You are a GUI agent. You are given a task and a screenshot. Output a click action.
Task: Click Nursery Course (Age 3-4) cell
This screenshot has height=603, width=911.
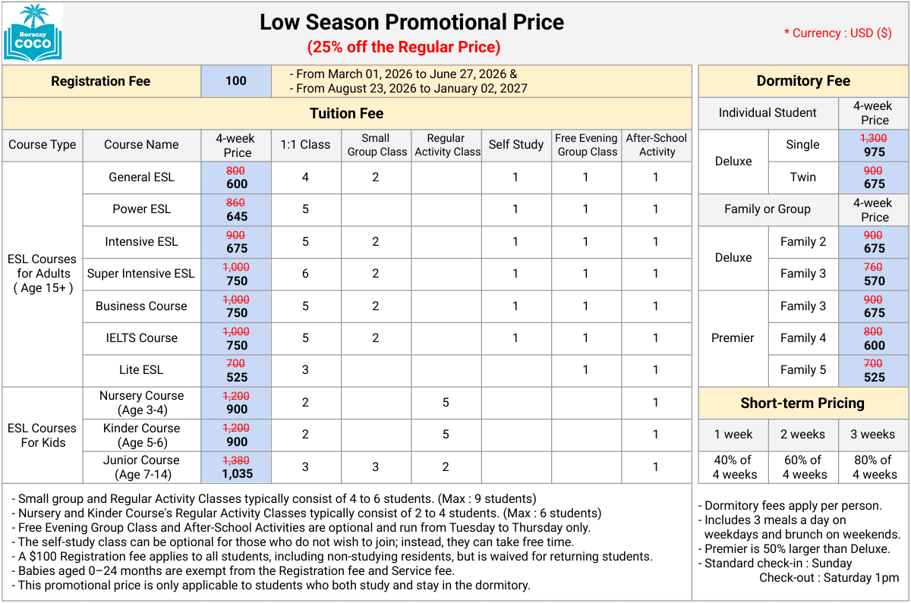141,403
